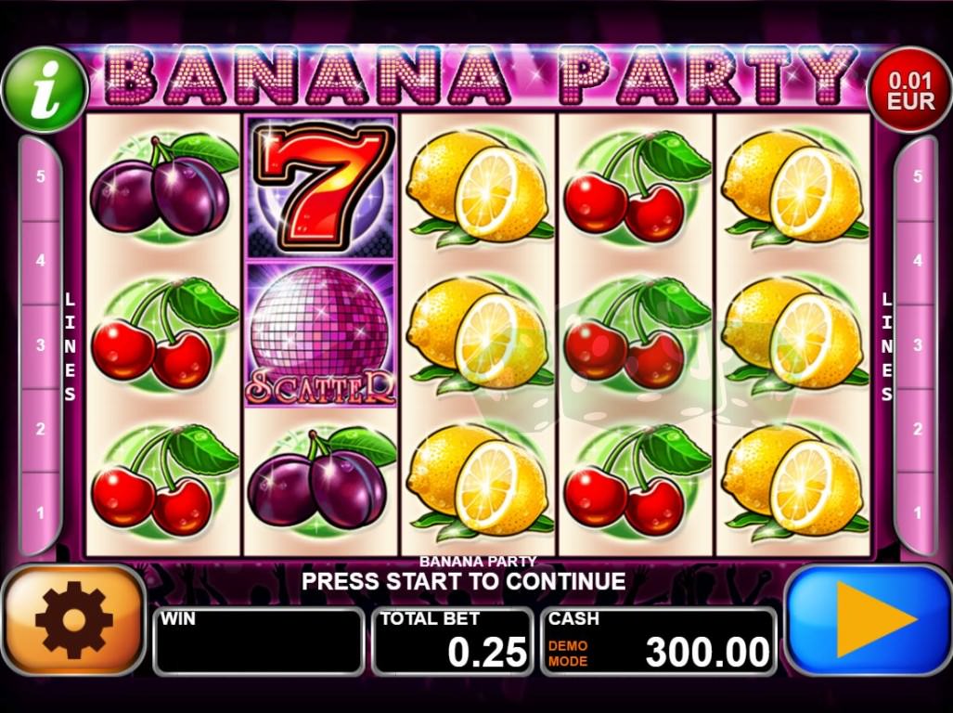Click the red 7 symbol
953x713 pixels.
coord(320,188)
